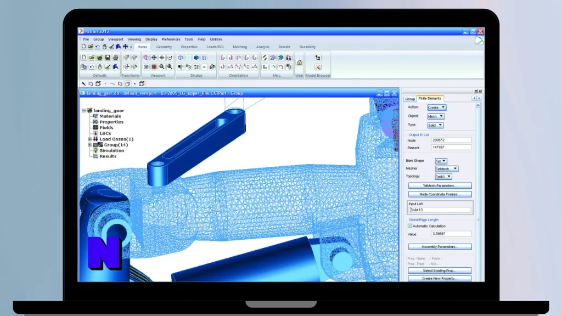Click the Save database icon in Defaults group

tap(108, 58)
